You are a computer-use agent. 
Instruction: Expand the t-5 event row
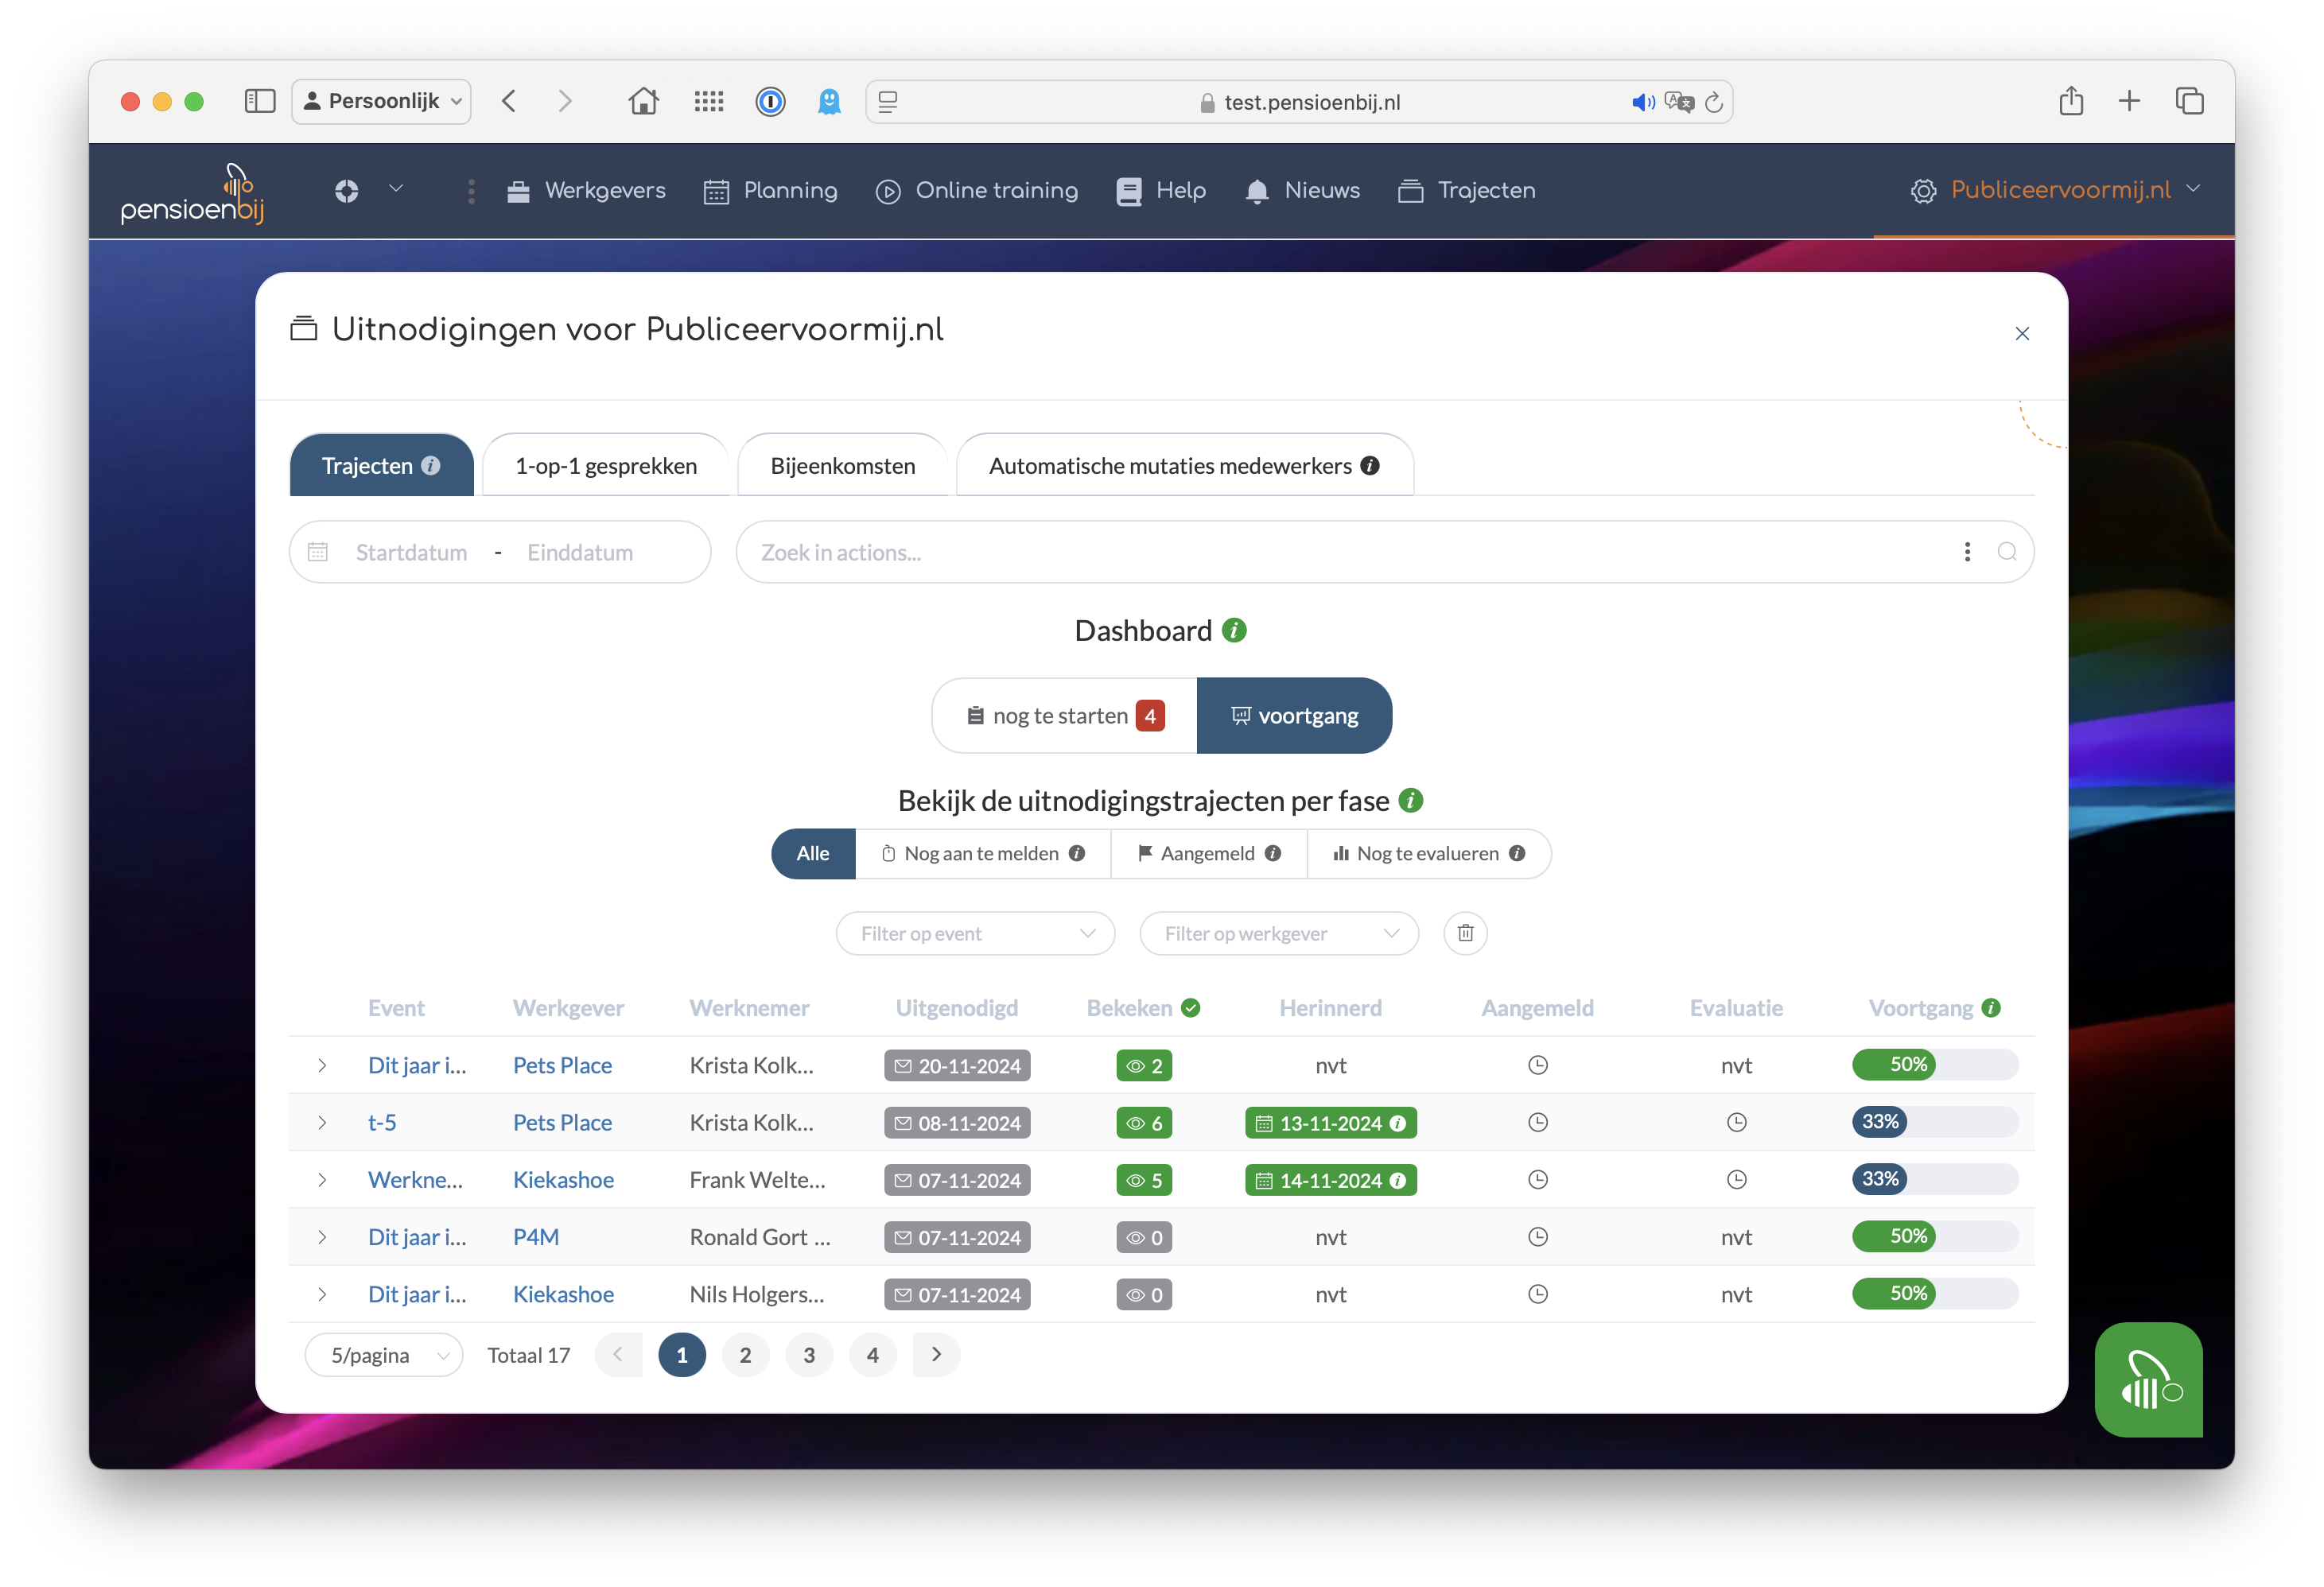point(322,1123)
